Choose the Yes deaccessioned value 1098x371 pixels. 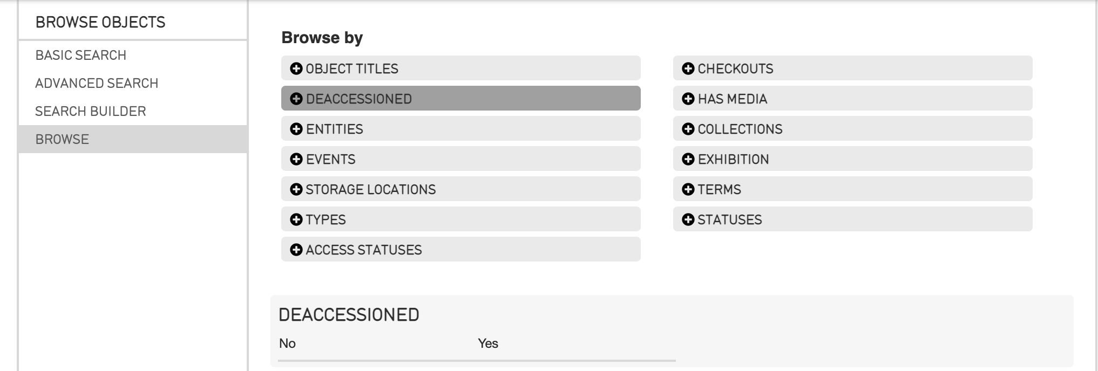click(x=487, y=343)
